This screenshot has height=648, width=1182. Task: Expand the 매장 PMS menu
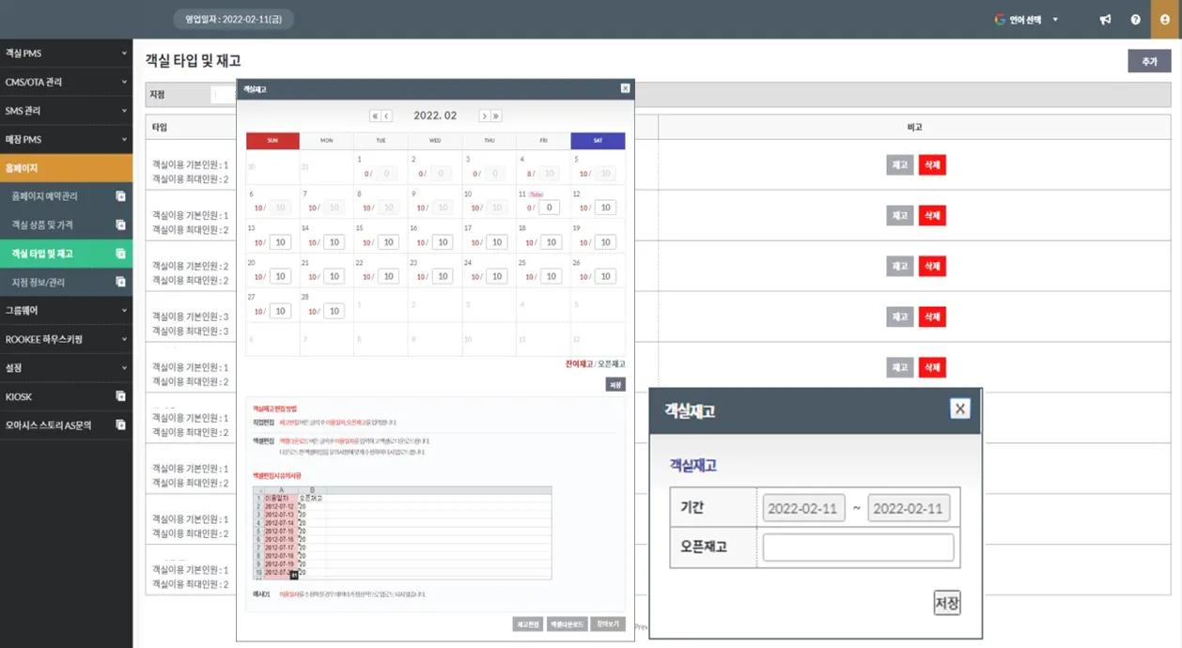click(66, 139)
